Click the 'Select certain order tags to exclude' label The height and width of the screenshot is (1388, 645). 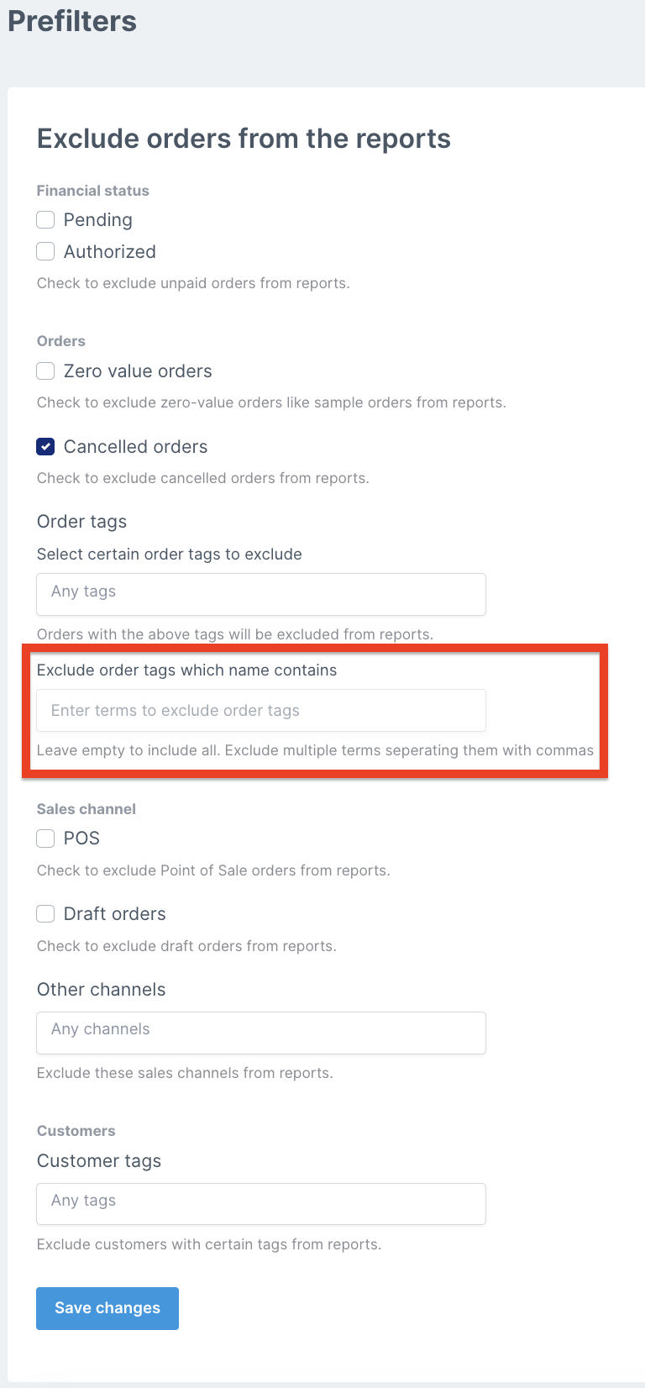coord(170,555)
